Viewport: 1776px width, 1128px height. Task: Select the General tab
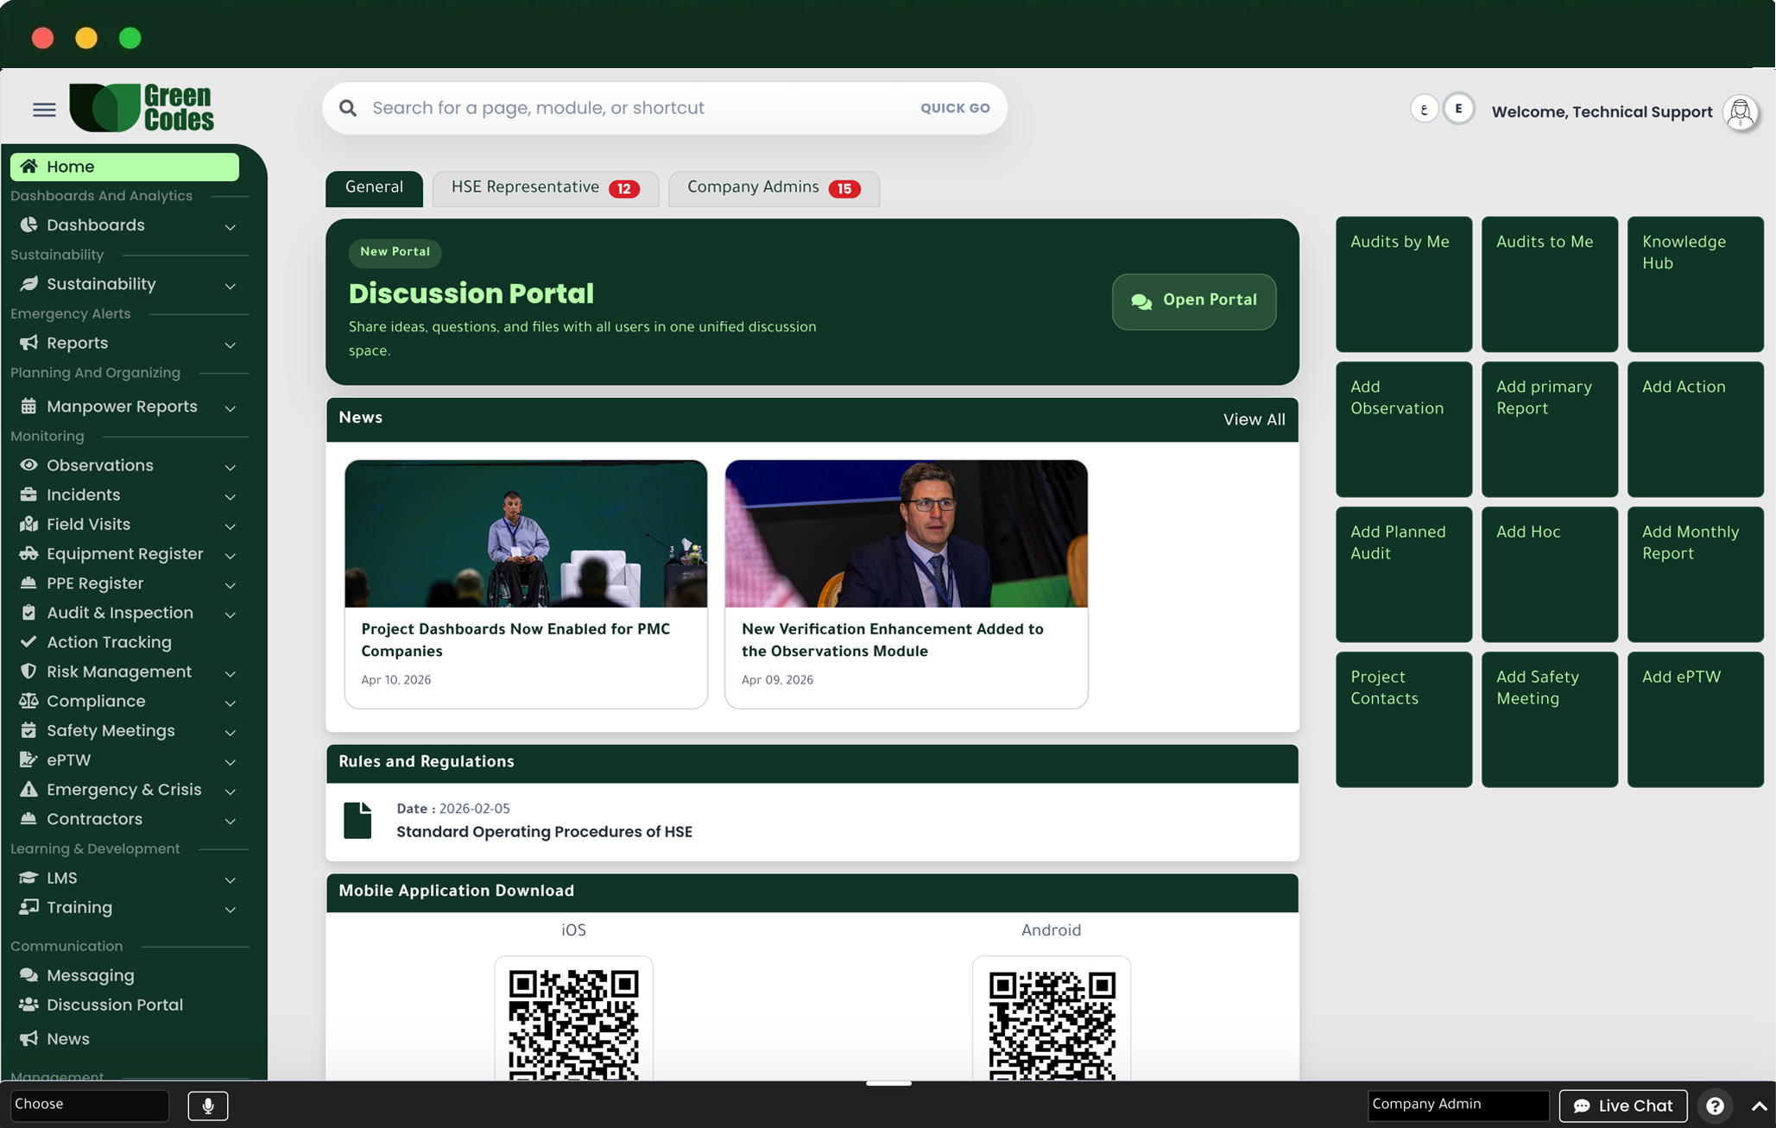(374, 188)
